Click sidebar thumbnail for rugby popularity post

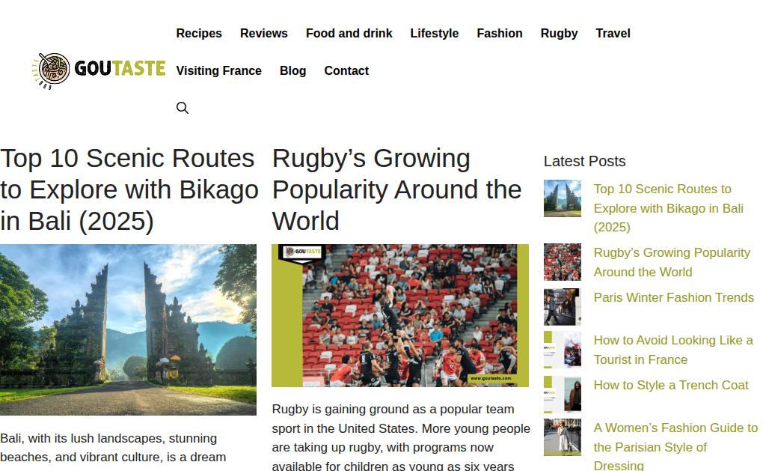pos(563,261)
